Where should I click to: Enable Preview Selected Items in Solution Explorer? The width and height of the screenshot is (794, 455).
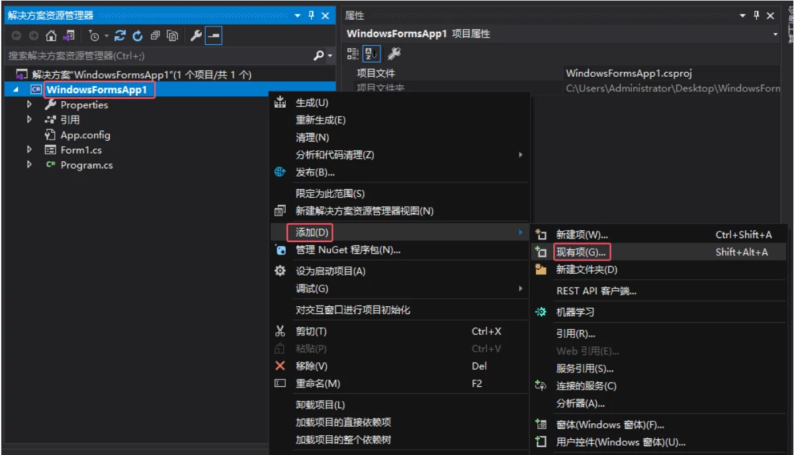tap(213, 35)
